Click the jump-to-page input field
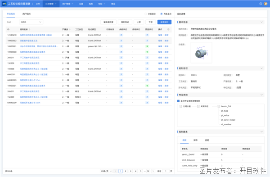Screen dimensions: 270x177 click(166, 171)
